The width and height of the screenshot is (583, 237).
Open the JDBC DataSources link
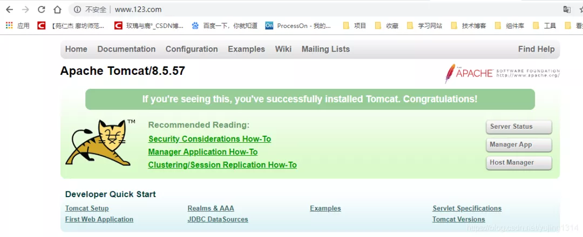(218, 219)
